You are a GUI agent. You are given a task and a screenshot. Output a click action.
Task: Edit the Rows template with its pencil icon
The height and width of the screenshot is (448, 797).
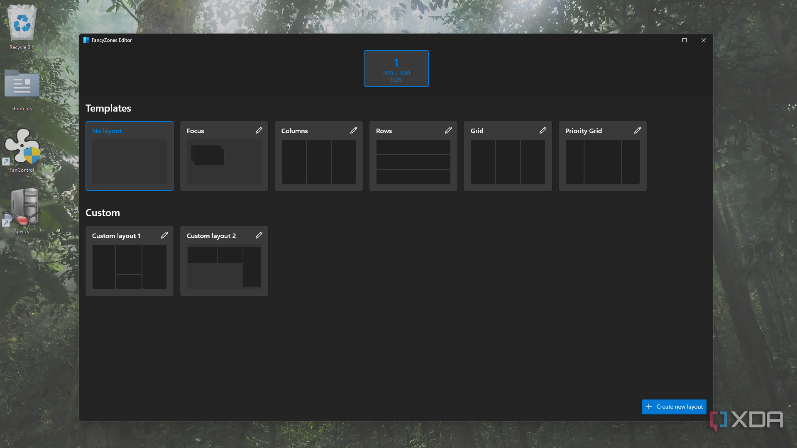(448, 131)
